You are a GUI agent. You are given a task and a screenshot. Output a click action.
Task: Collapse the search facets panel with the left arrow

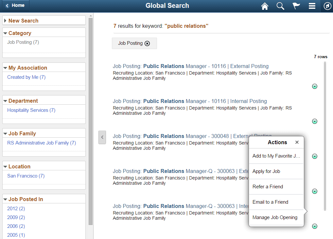pos(102,137)
